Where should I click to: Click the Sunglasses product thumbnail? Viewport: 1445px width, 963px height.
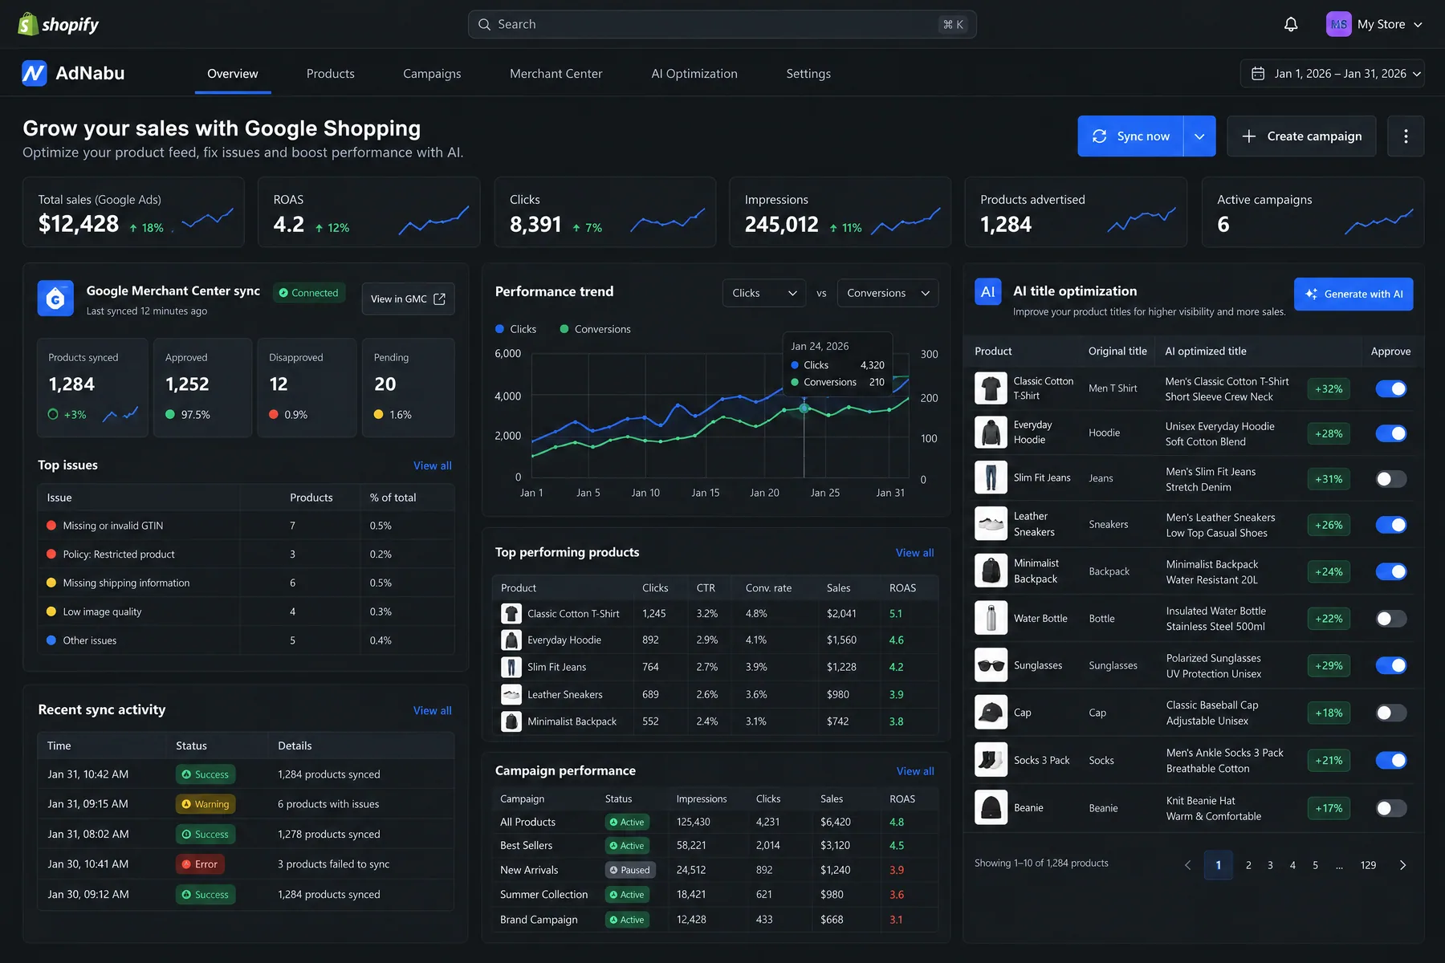point(991,665)
